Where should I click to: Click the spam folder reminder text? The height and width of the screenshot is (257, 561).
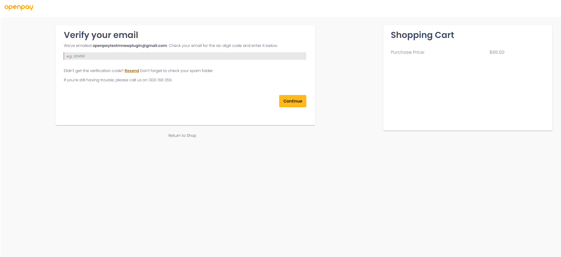click(177, 71)
